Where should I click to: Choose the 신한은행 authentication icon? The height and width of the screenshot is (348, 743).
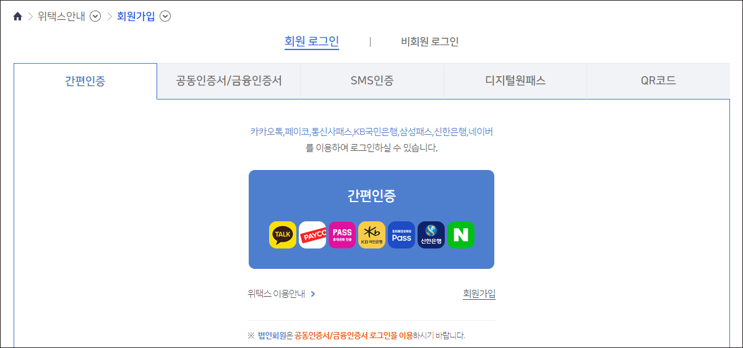431,235
